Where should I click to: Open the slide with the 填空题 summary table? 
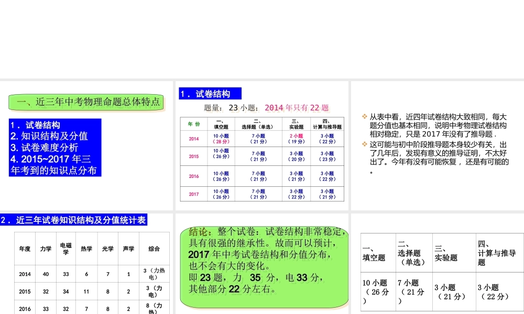(438, 264)
